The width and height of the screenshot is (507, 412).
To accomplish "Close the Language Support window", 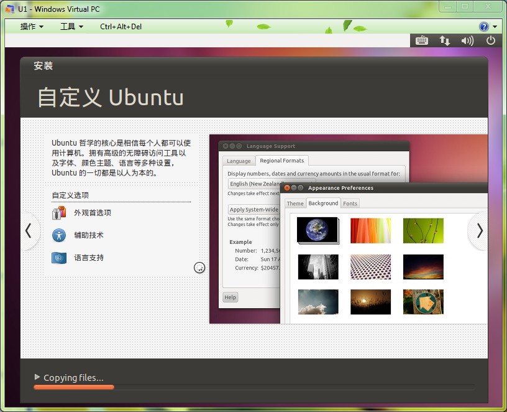I will tap(226, 146).
